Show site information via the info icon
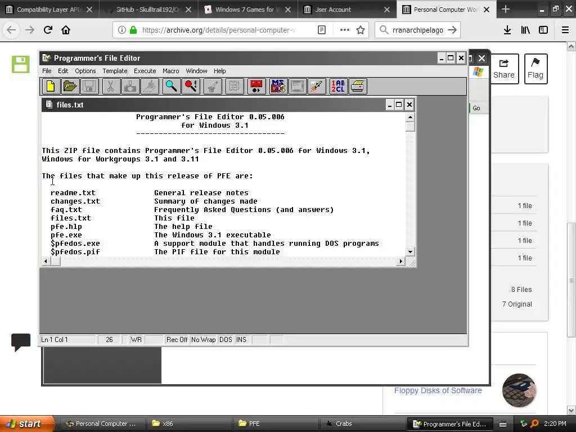The height and width of the screenshot is (432, 576). (121, 30)
